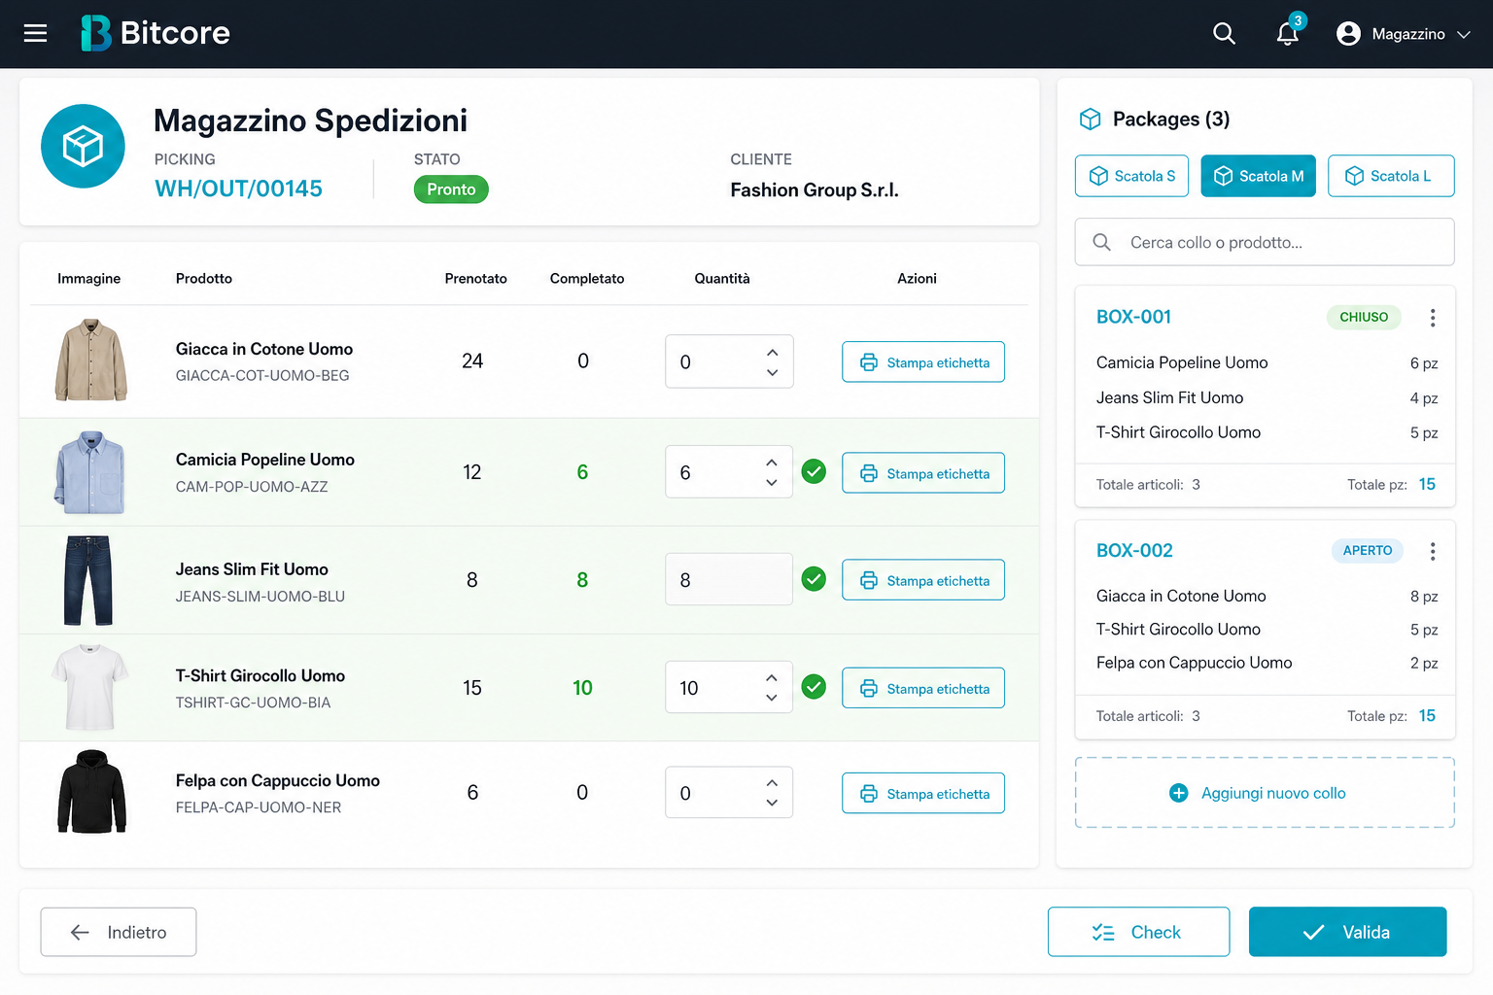
Task: Decrease quantity for Felpa con Cappuccio Uomo
Action: (772, 803)
